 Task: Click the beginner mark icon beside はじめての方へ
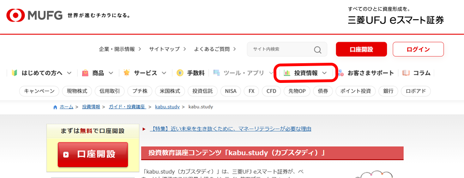pyautogui.click(x=15, y=73)
